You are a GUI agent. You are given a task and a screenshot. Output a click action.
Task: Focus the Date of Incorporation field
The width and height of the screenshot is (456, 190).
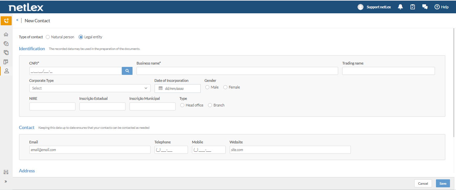coord(178,89)
